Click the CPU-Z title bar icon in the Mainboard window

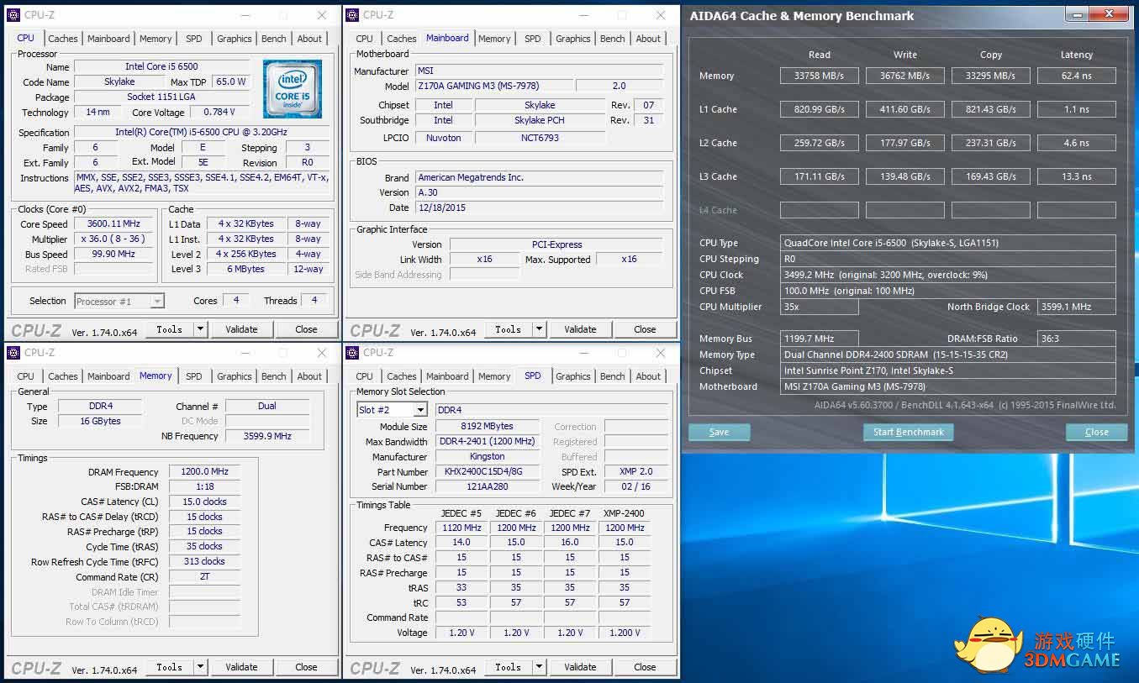(x=353, y=15)
